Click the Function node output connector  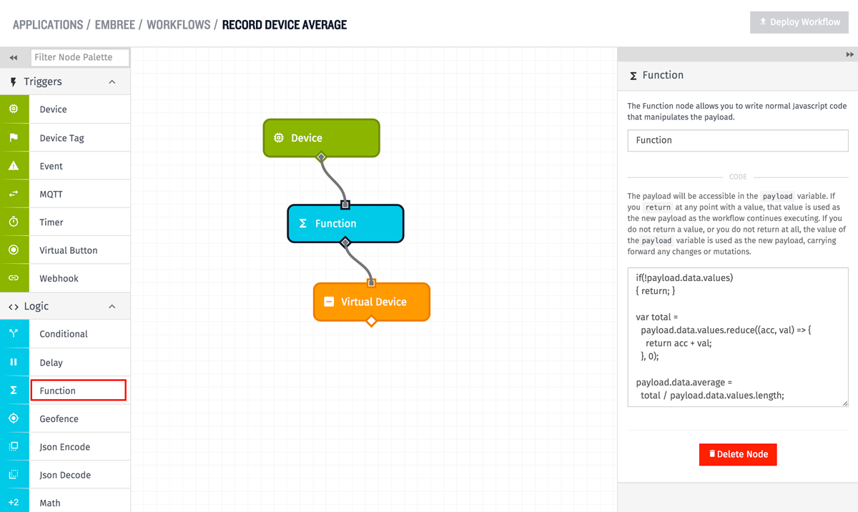coord(345,242)
